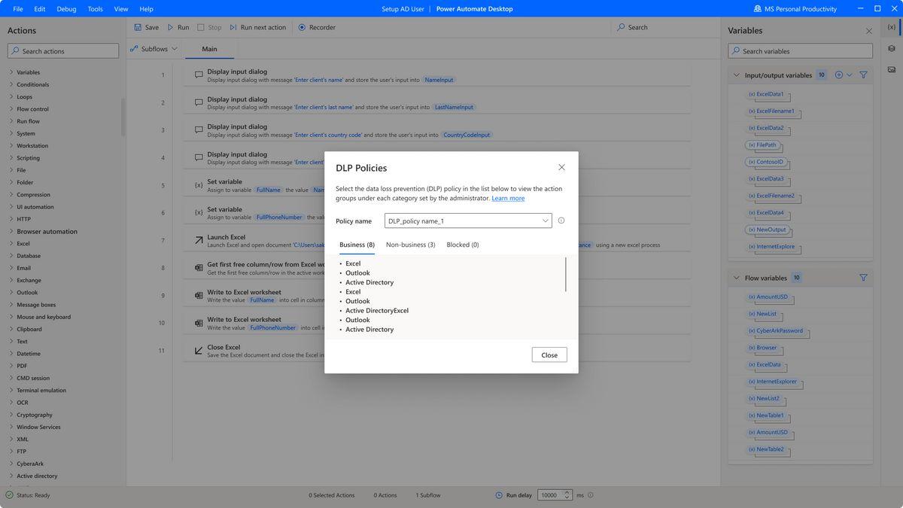903x508 pixels.
Task: Add a new input/output variable with plus icon
Action: coord(839,75)
